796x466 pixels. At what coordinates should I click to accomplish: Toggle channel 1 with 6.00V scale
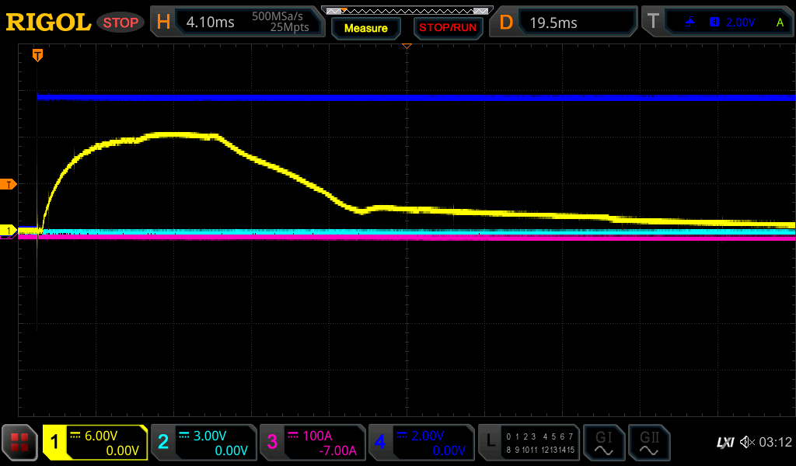[x=95, y=443]
